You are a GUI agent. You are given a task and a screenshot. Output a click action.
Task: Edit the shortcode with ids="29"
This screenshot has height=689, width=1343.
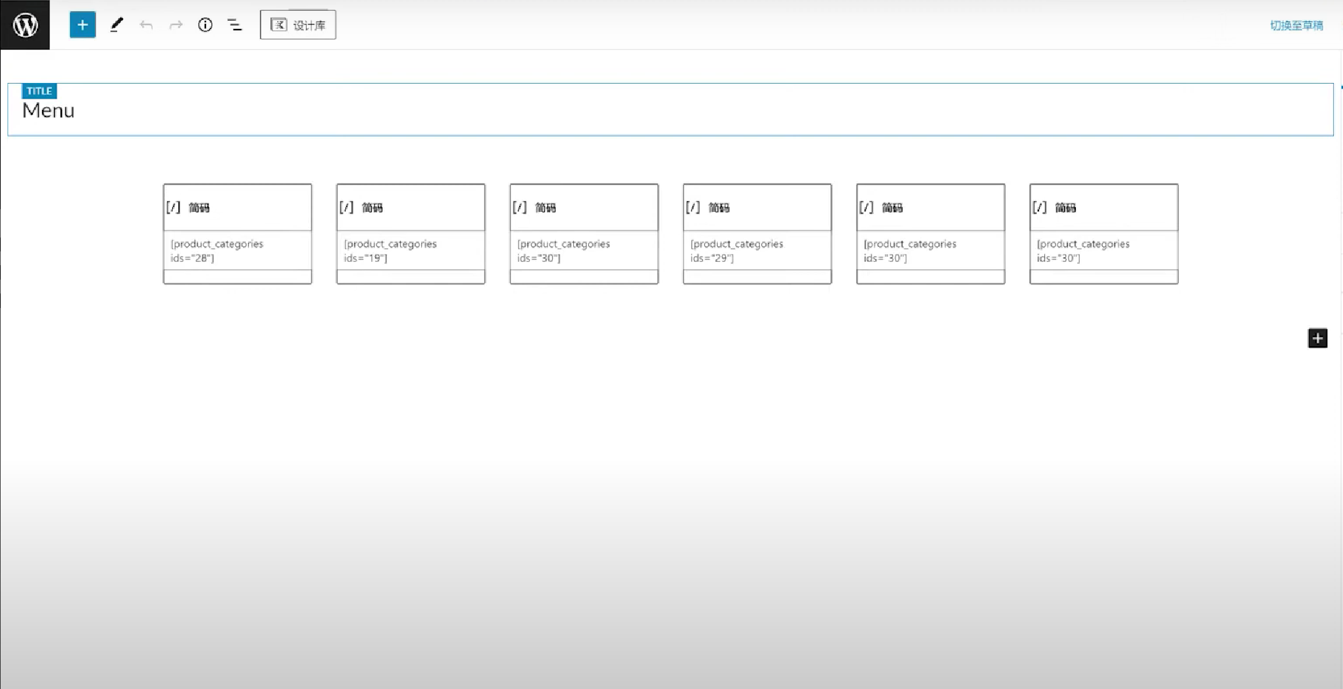[x=757, y=251]
